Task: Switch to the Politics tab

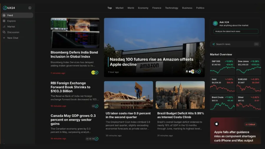Action: [x=200, y=8]
